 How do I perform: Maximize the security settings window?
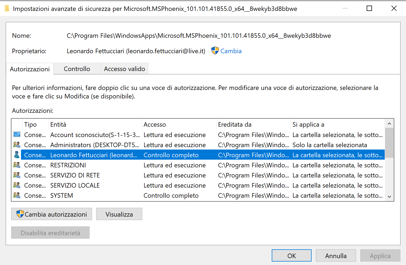pos(369,8)
